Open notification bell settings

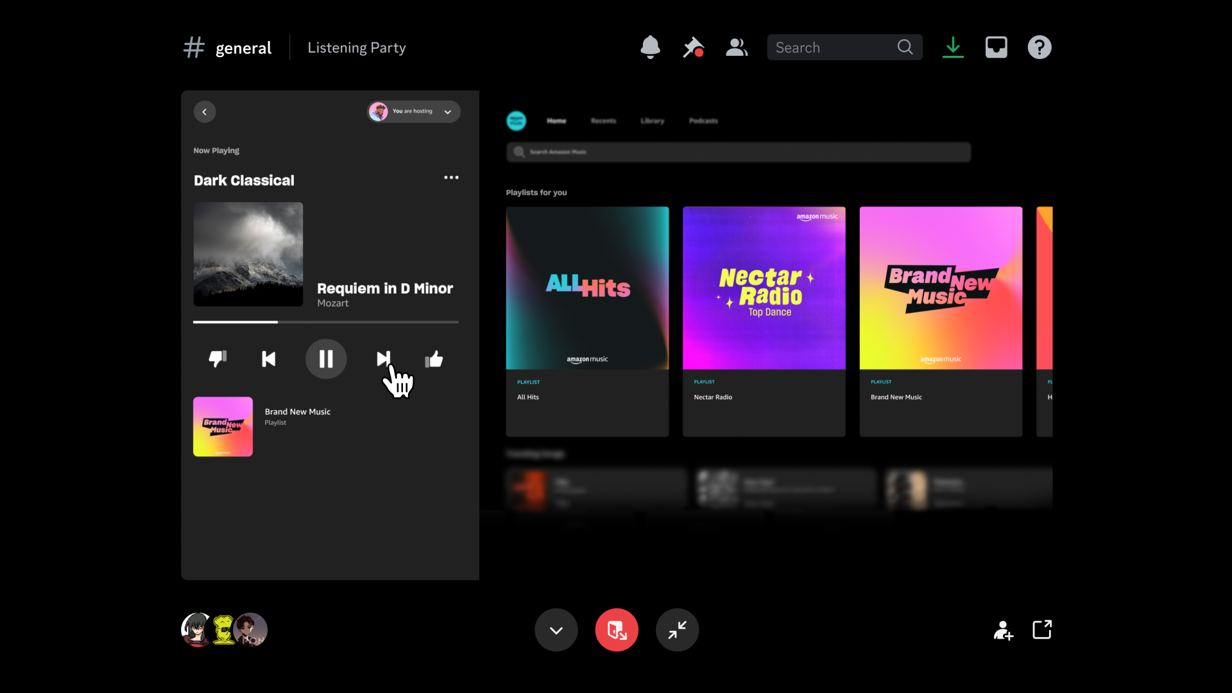650,47
